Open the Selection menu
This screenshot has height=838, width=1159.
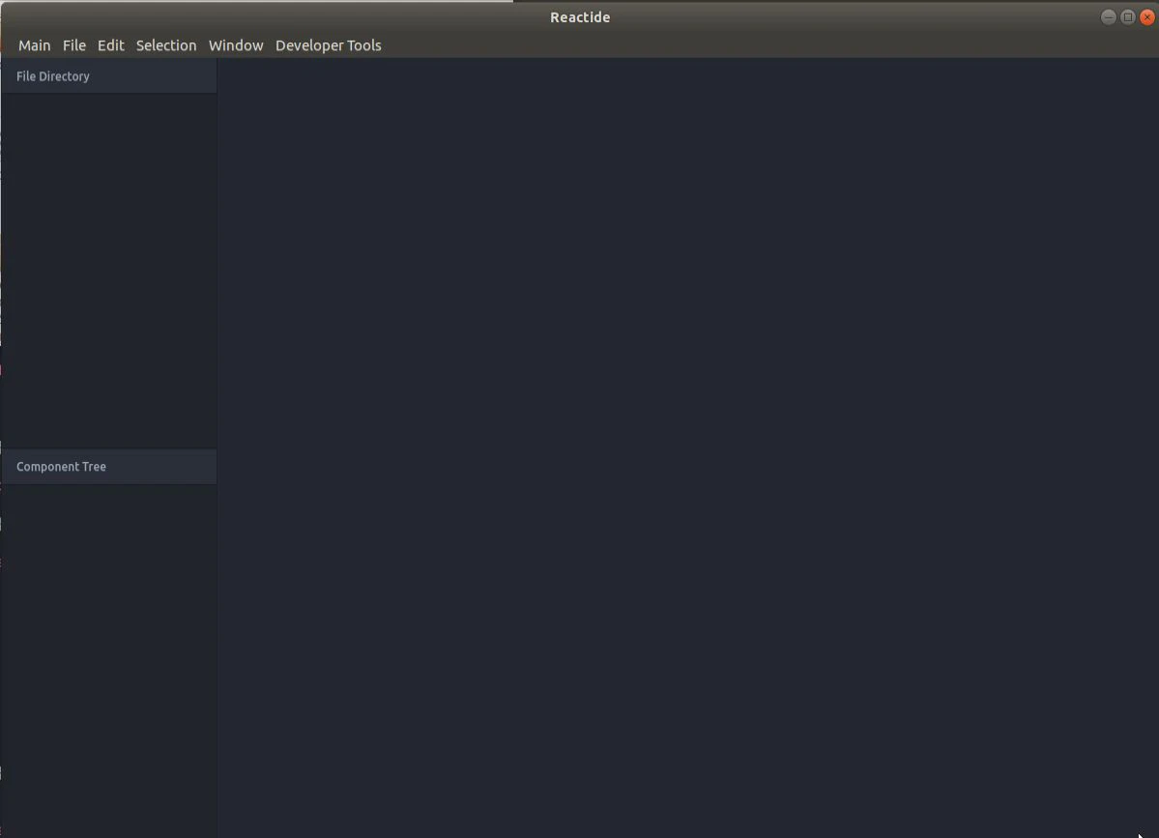pyautogui.click(x=166, y=45)
